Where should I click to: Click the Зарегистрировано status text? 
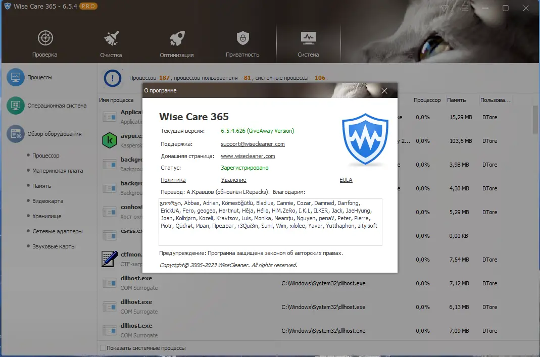(244, 168)
